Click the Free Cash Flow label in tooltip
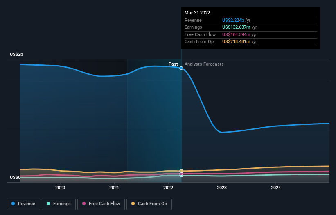 click(x=200, y=34)
